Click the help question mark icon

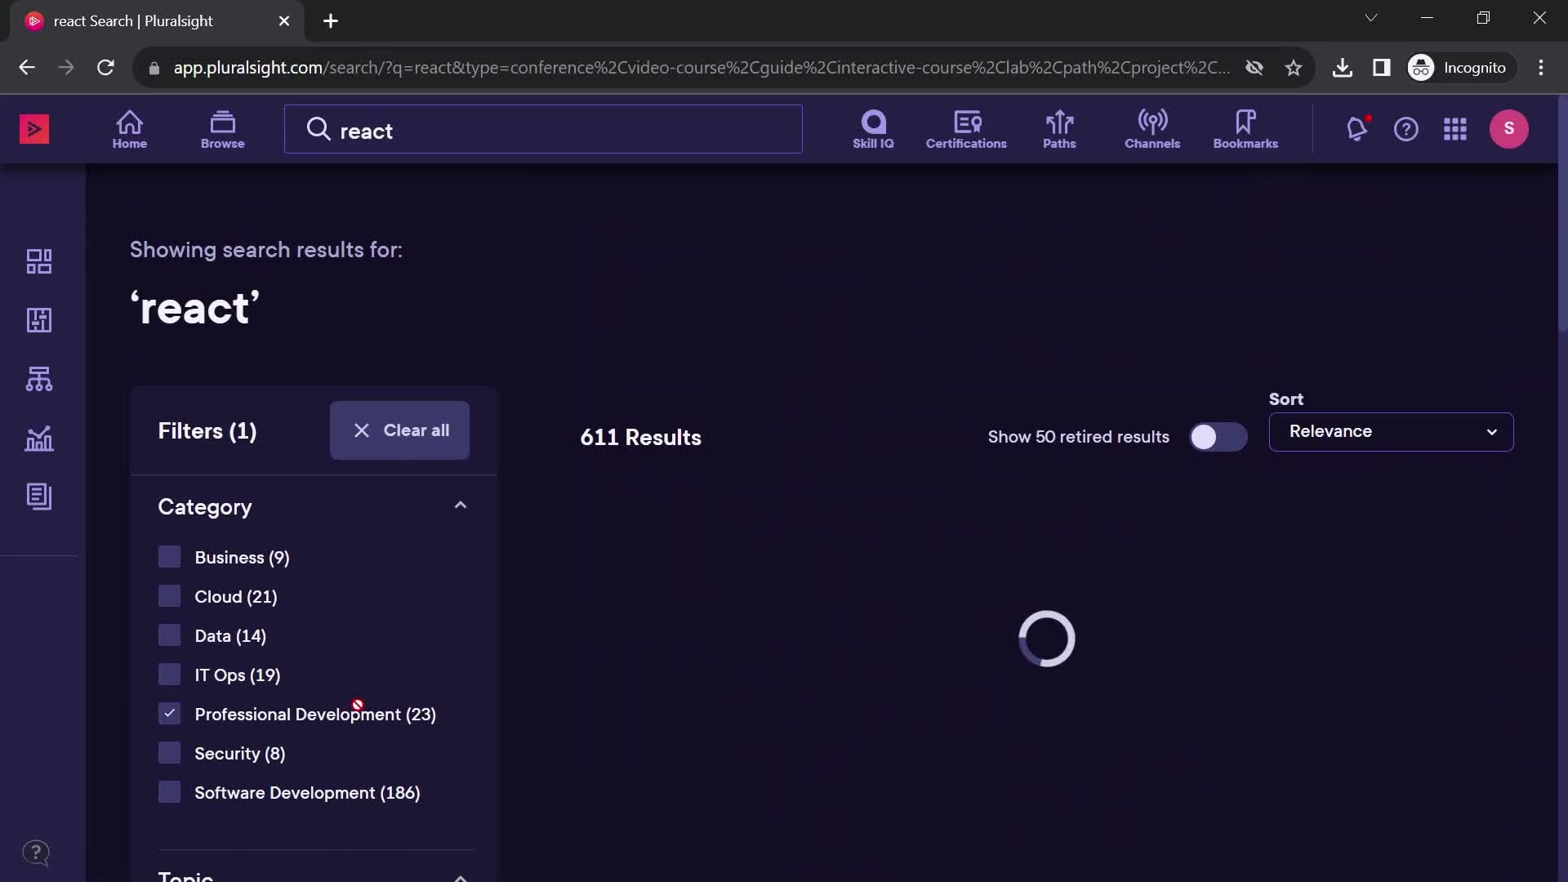tap(1406, 128)
